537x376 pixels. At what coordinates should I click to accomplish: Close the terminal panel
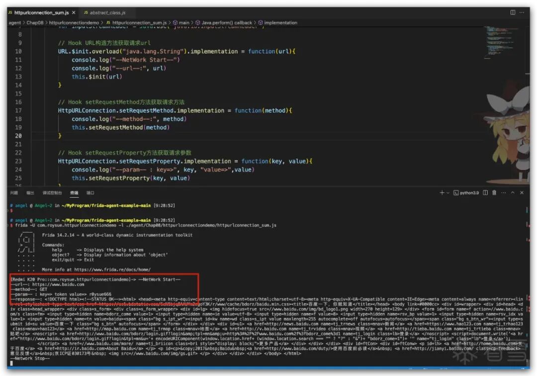click(522, 193)
